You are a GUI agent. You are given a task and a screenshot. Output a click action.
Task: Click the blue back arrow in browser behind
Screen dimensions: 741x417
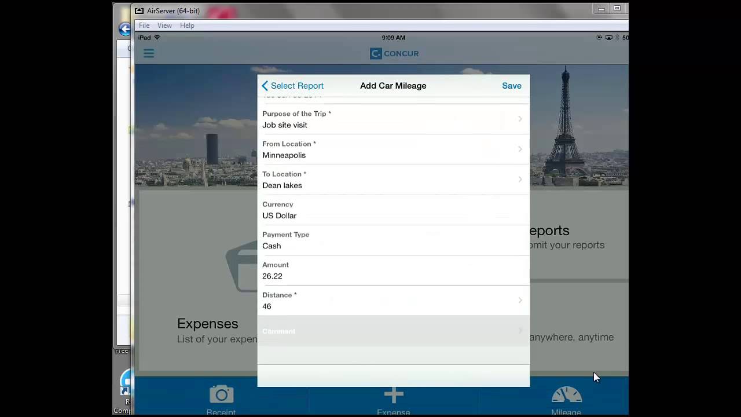point(124,29)
